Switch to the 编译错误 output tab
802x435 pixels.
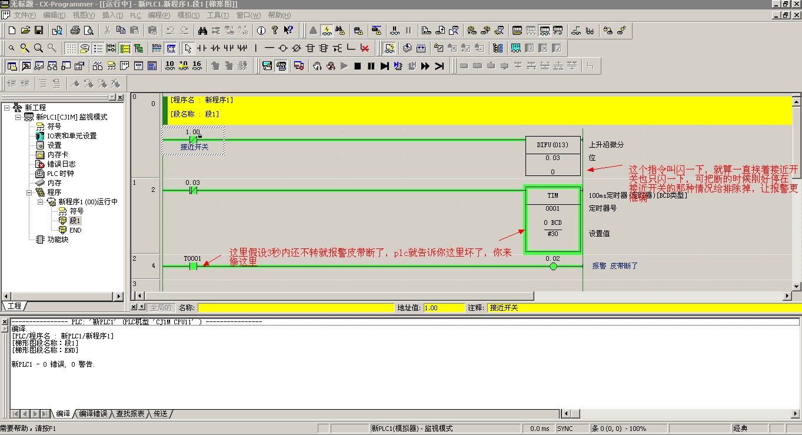(x=93, y=414)
